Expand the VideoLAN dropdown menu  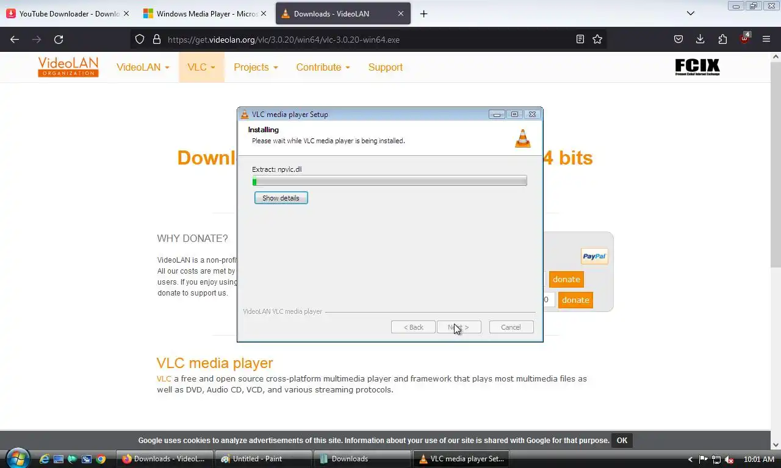143,67
